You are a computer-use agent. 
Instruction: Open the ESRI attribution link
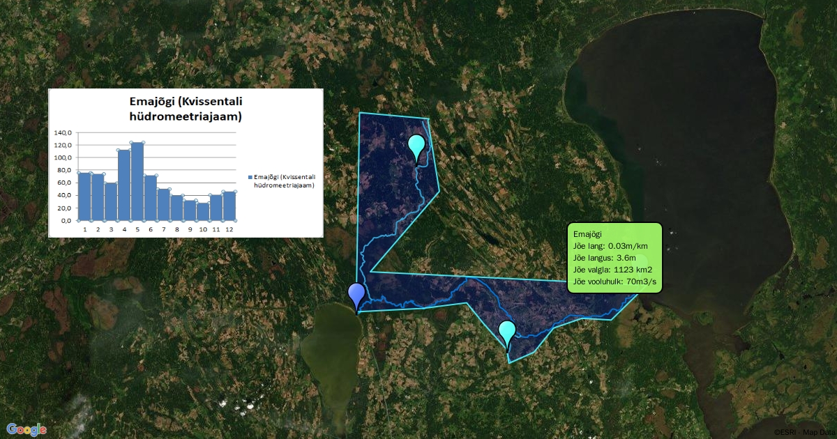point(783,432)
